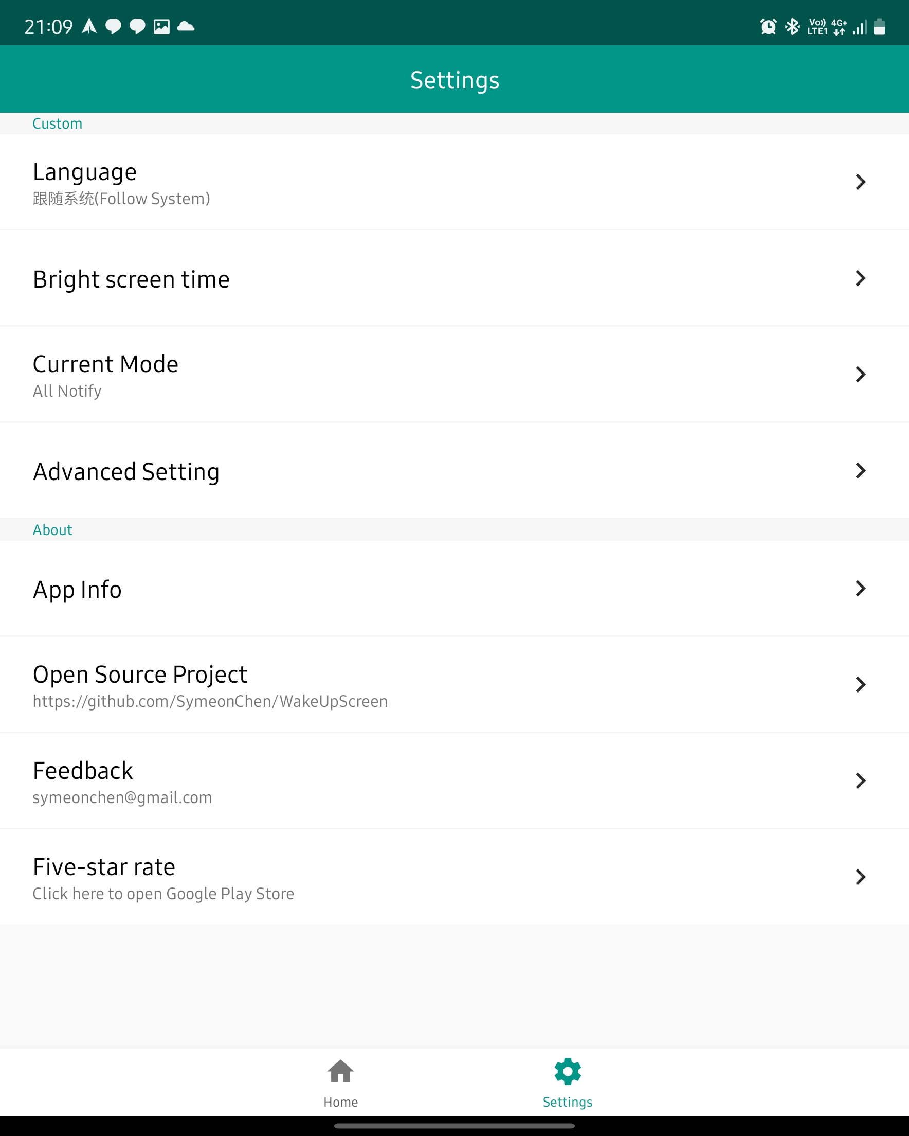Tap the Current Mode All Notify entry

(454, 374)
